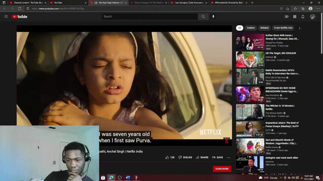323x181 pixels.
Task: Open Spiderman No Way Home Breakdown thumbnail
Action: [x=250, y=95]
